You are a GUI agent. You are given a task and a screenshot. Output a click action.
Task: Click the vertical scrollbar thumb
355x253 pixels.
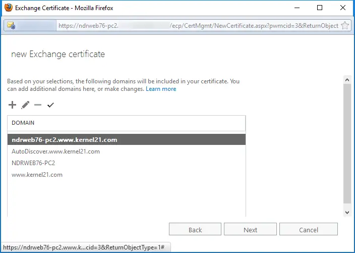click(347, 144)
